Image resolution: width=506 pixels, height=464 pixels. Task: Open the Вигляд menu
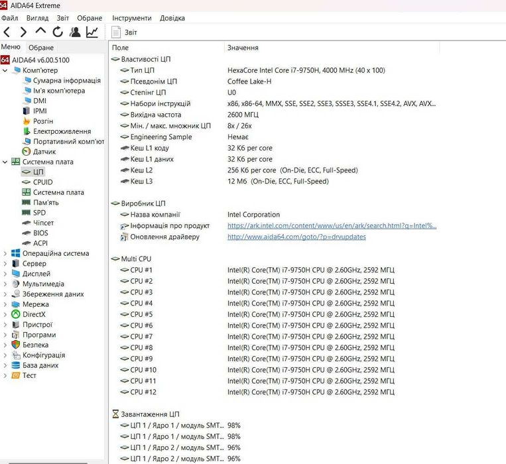coord(37,18)
